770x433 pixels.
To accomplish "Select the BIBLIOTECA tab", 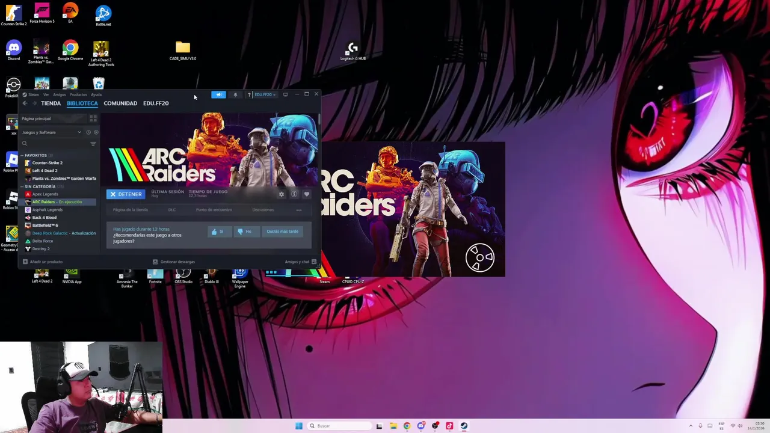I will pyautogui.click(x=82, y=103).
